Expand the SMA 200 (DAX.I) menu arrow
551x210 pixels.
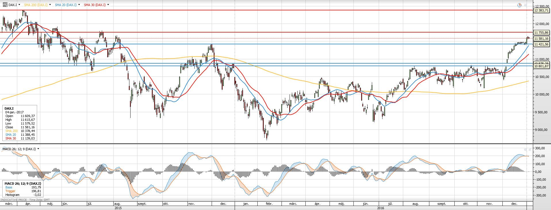(x=50, y=5)
